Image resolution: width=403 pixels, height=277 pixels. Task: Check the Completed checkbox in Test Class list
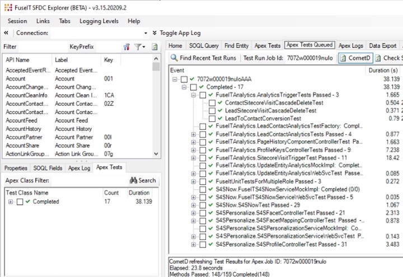(20, 201)
